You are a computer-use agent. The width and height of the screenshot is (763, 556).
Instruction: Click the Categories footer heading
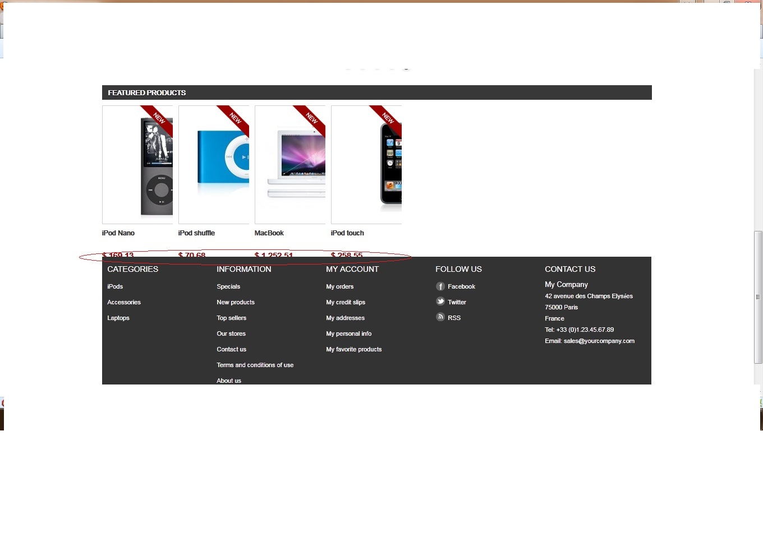point(133,269)
